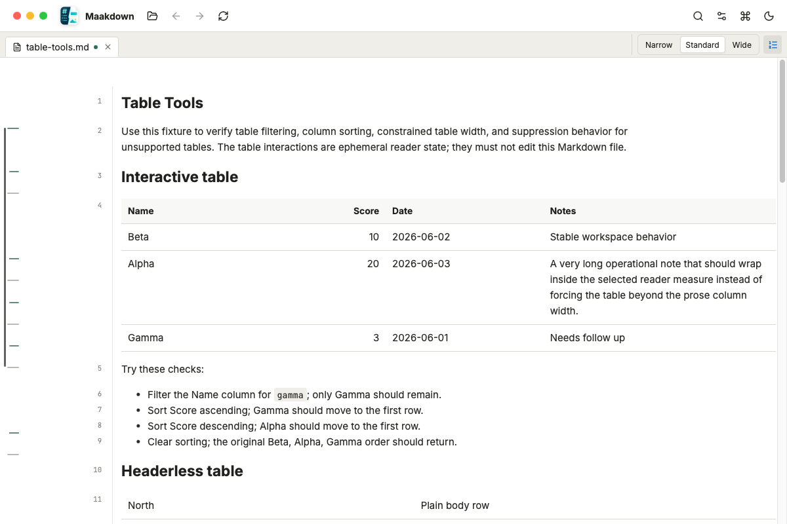Image resolution: width=787 pixels, height=524 pixels.
Task: Click the 'Clear sorting' bullet item
Action: (x=302, y=442)
